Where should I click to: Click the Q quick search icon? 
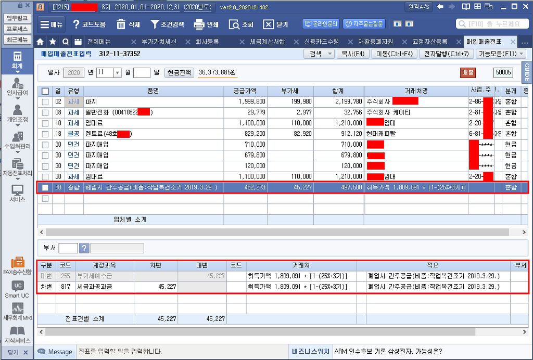tap(66, 42)
